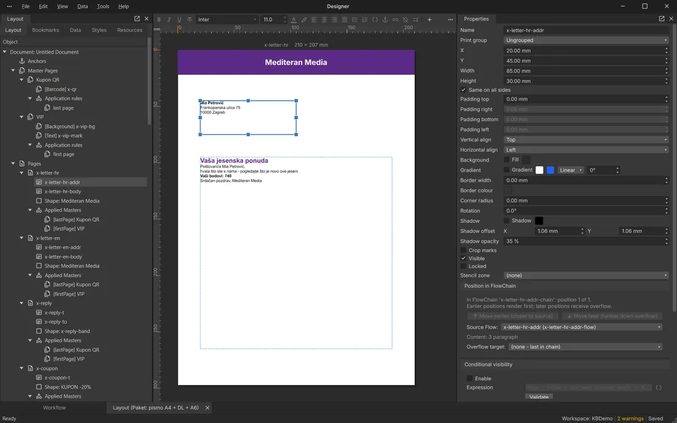The image size is (677, 423).
Task: Uncheck Same on all sides
Action: [463, 90]
